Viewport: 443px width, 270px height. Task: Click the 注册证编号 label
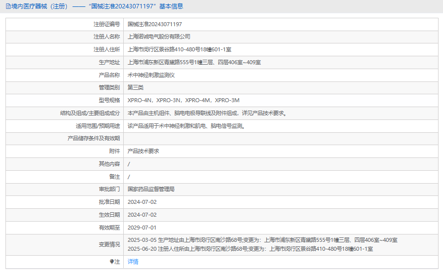click(107, 24)
